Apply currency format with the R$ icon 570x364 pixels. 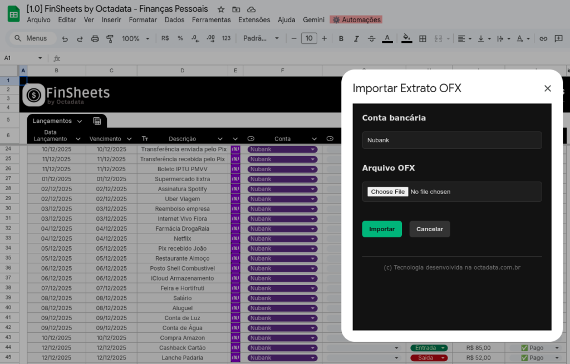coord(165,38)
